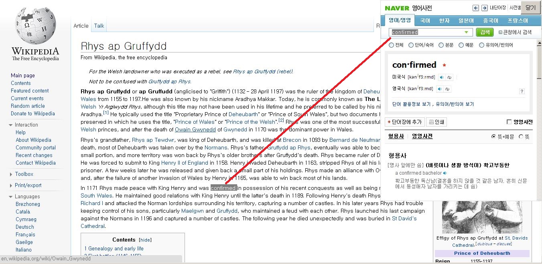Screen dimensions: 542x264
Task: Click '큰창에서 검색' open in large window
Action: point(515,32)
